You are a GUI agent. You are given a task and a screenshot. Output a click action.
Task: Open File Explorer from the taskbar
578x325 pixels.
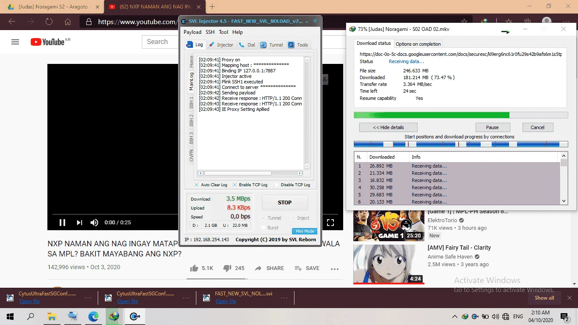coord(52,316)
